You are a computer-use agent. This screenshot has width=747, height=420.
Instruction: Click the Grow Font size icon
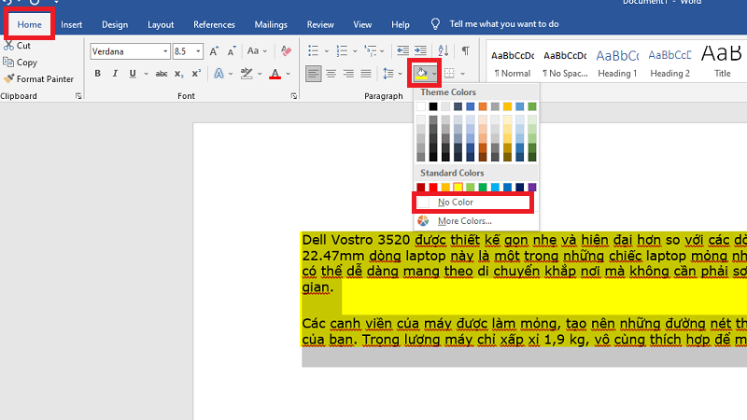[x=212, y=51]
